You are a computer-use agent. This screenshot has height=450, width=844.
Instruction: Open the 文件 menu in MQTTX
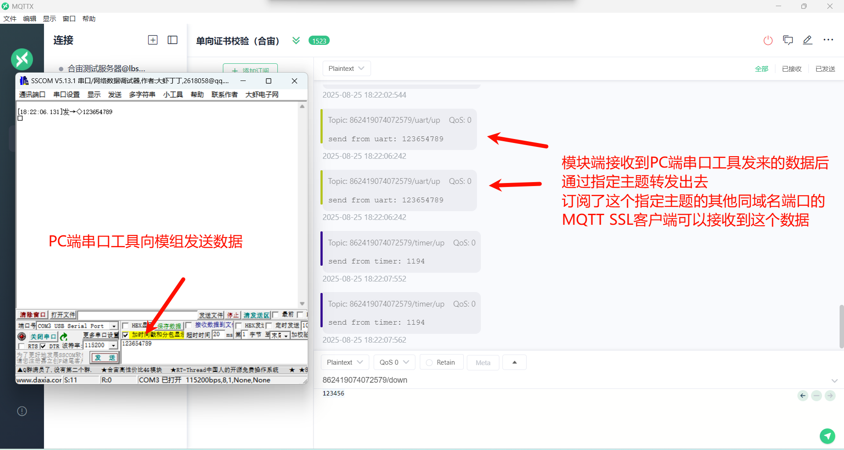pos(10,18)
